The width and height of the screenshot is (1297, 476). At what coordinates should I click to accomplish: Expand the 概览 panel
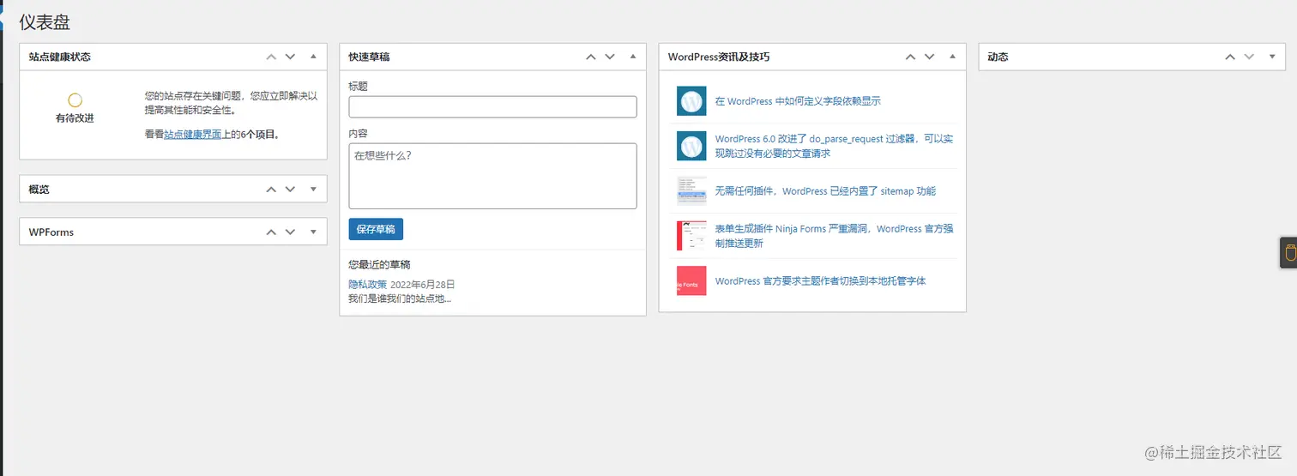(313, 189)
